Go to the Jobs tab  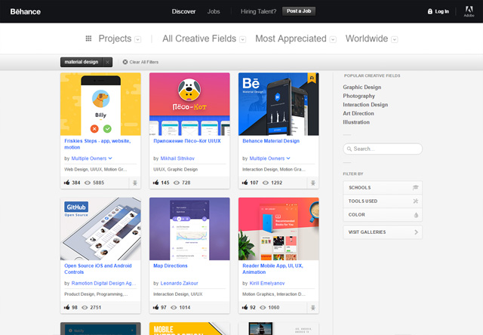[x=214, y=11]
